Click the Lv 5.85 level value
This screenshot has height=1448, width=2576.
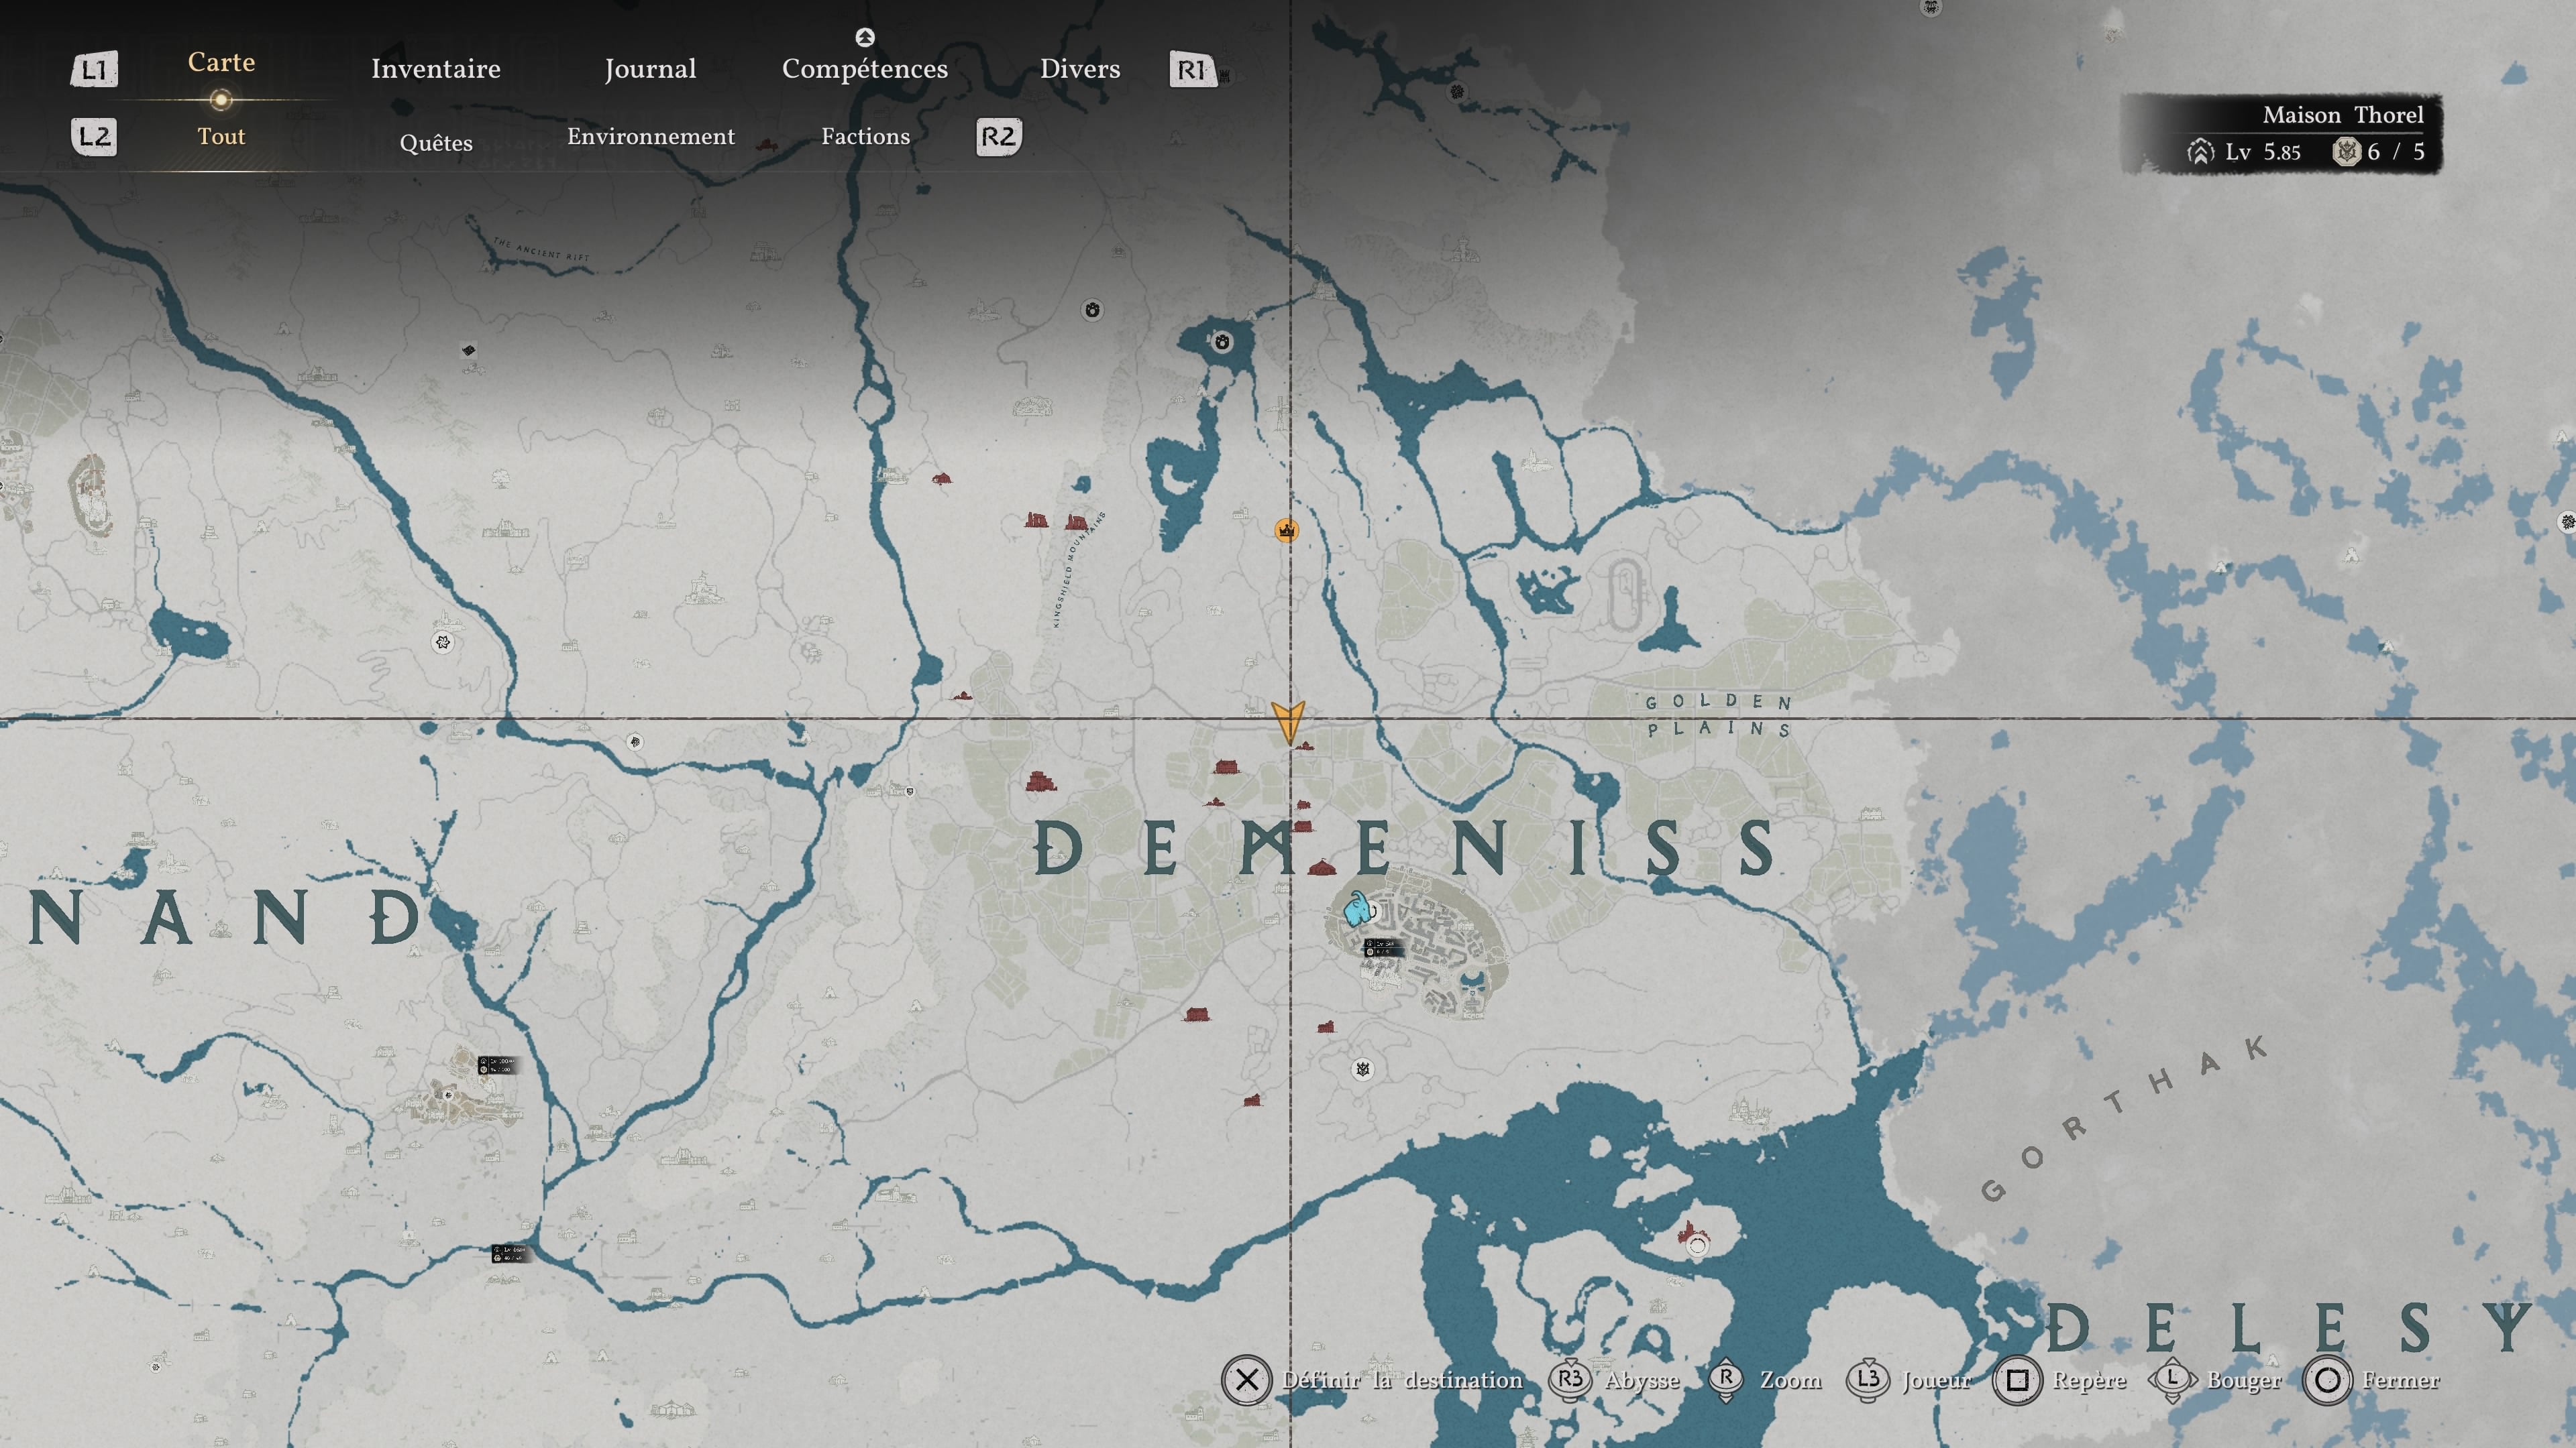2263,152
